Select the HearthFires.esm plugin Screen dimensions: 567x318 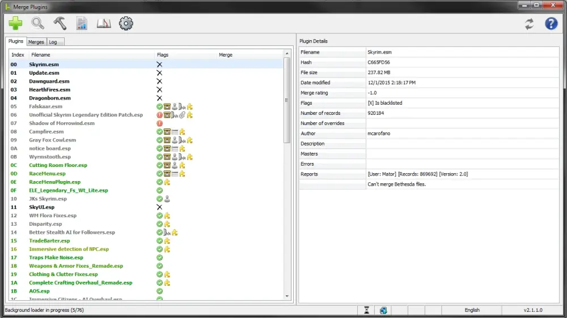(x=49, y=89)
